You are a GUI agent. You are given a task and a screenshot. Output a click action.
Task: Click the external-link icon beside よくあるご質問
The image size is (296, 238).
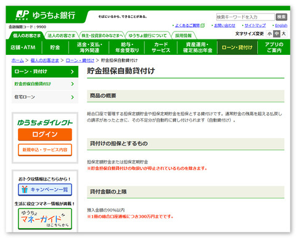(202, 25)
